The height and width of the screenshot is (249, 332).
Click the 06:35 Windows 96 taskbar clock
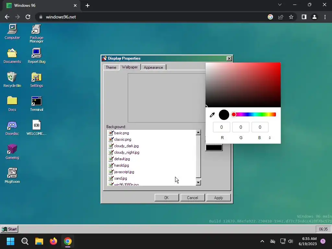(323, 229)
